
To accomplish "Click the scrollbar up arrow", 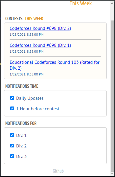I will 112,3.
